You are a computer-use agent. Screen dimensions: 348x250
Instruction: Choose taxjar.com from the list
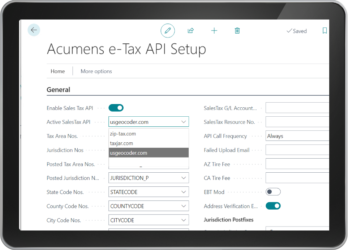point(149,143)
